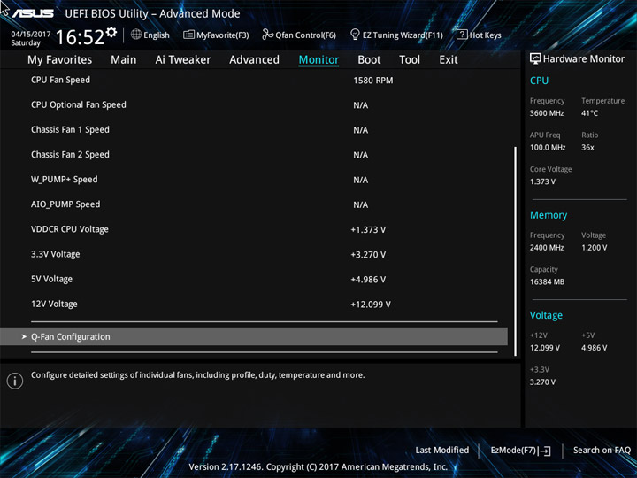This screenshot has width=637, height=478.
Task: Click the EzMode exit arrow icon
Action: [x=545, y=451]
